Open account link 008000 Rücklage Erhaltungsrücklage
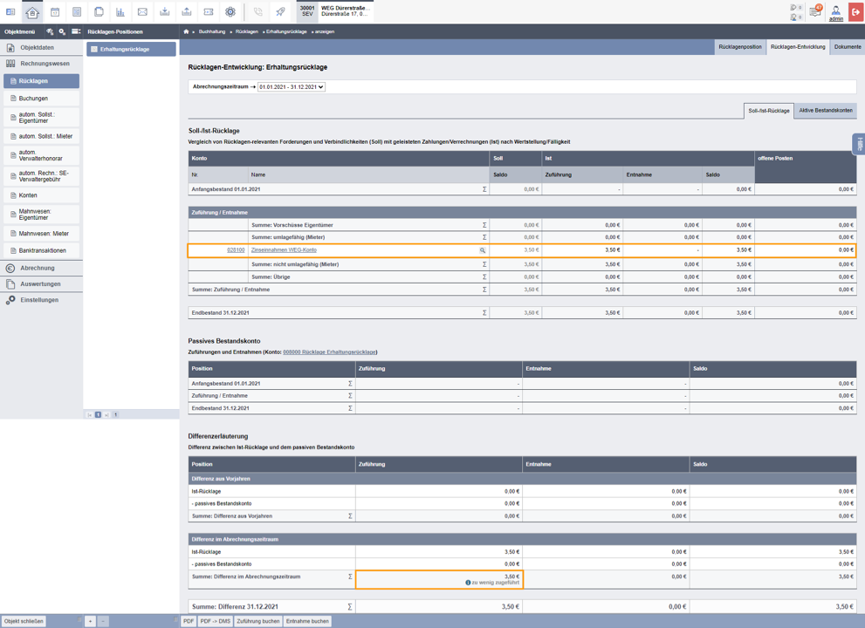 (329, 352)
